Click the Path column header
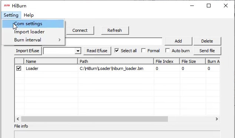235x138 pixels. point(116,61)
